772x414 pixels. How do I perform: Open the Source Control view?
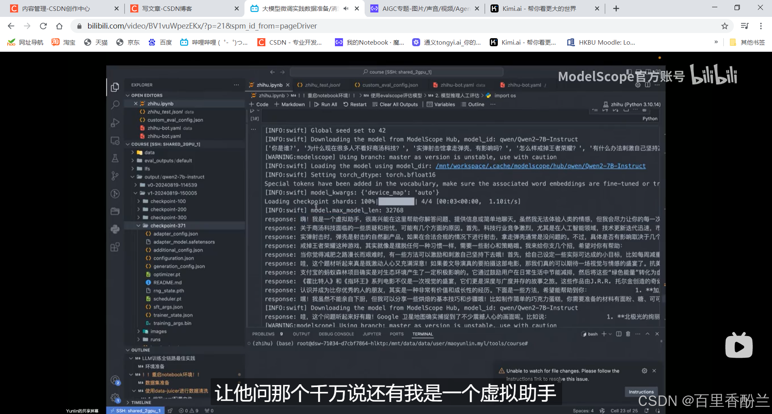point(115,176)
